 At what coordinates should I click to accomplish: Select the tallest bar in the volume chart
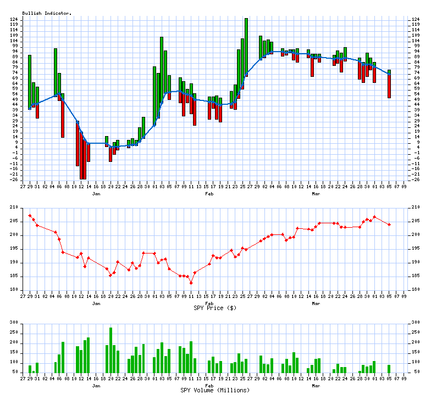click(x=110, y=350)
